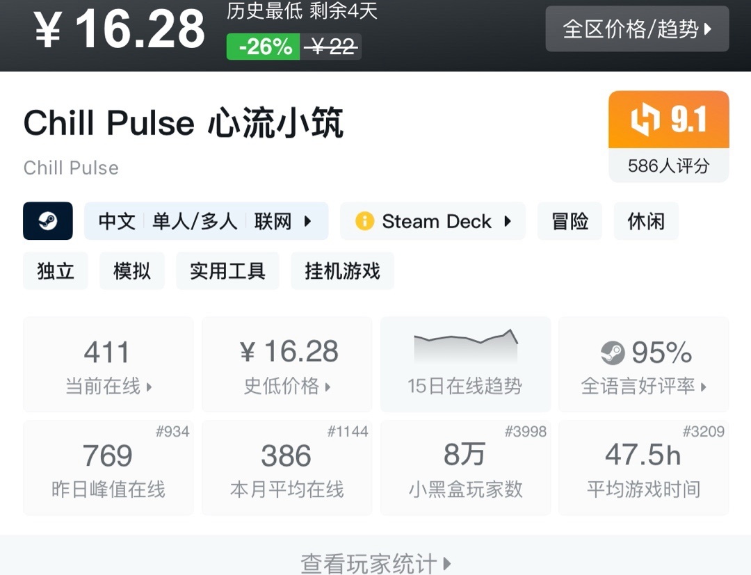Open 当前在线 current players card
751x575 pixels.
[x=108, y=364]
